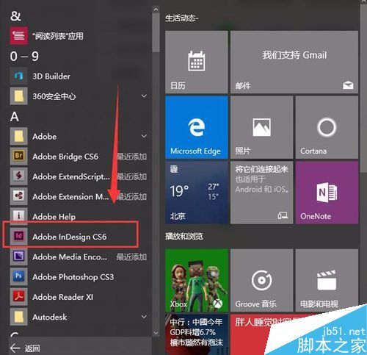Open Adobe Bridge CS6 icon
367x355 pixels.
tap(18, 157)
